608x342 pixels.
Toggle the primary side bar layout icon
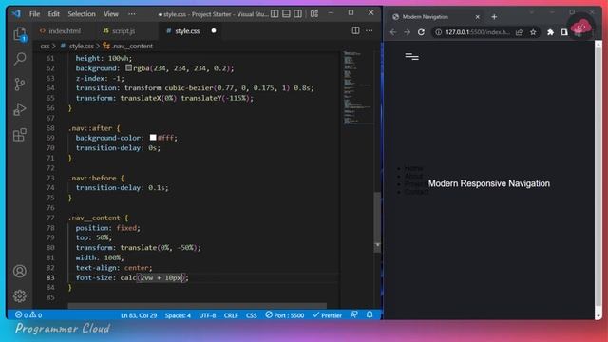click(x=275, y=13)
